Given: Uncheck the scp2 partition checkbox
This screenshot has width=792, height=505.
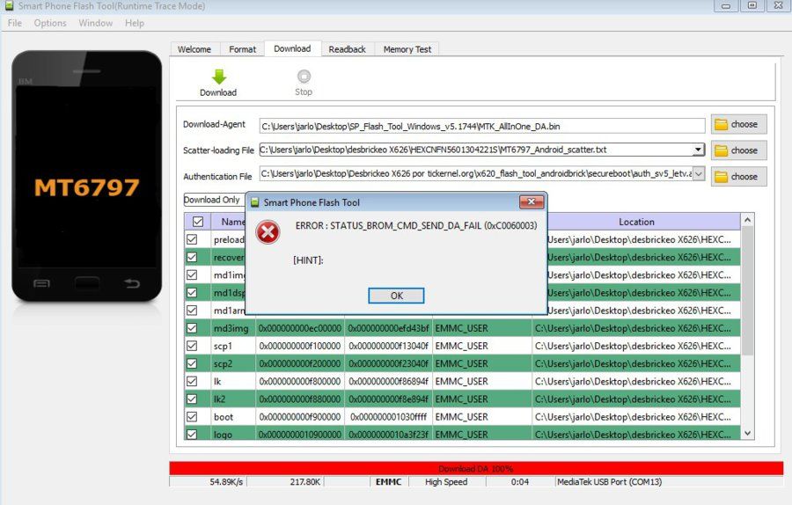Looking at the screenshot, I should pos(192,363).
